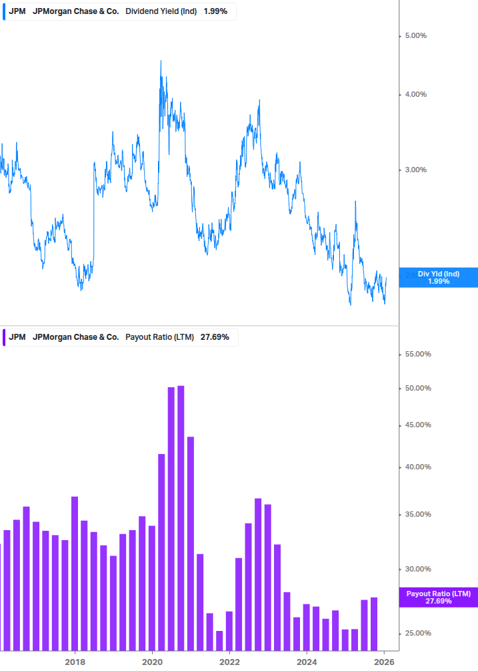This screenshot has height=671, width=478.
Task: Click the 1.99% value in Dividend Yield legend
Action: click(x=215, y=11)
